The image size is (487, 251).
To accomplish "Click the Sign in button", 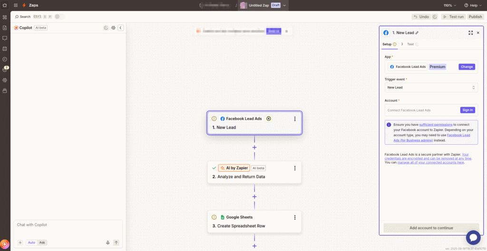I will (x=468, y=110).
